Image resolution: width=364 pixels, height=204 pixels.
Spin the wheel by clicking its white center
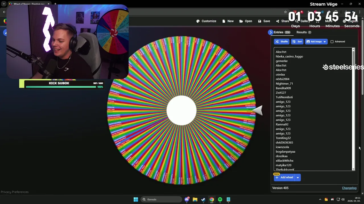(x=181, y=110)
